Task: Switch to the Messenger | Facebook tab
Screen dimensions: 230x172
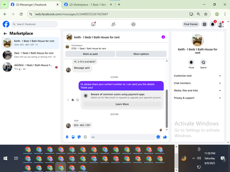Action: tap(34, 5)
